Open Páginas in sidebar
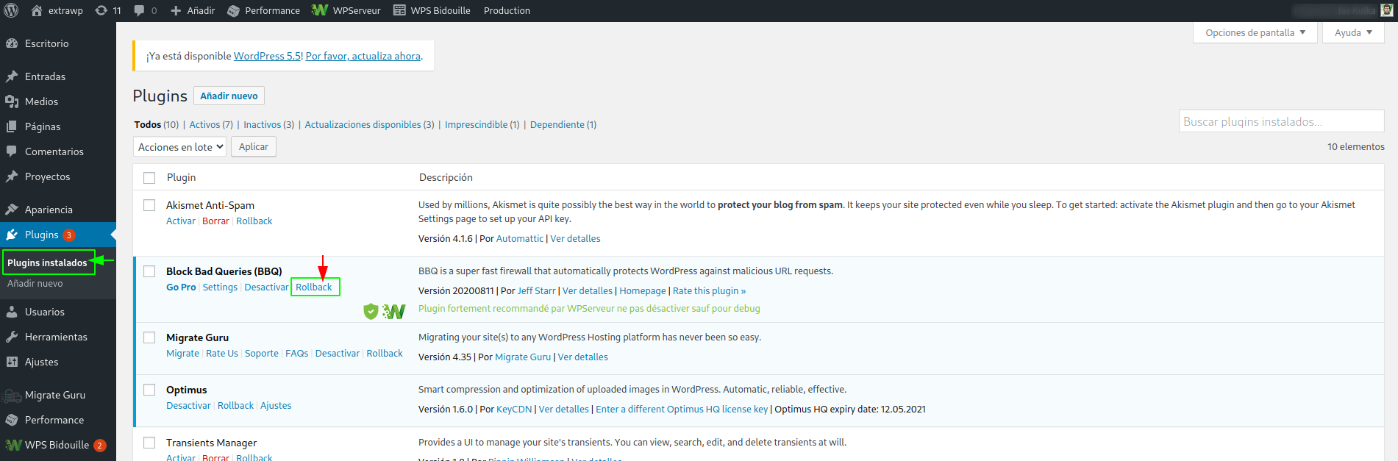This screenshot has width=1398, height=461. pos(43,126)
